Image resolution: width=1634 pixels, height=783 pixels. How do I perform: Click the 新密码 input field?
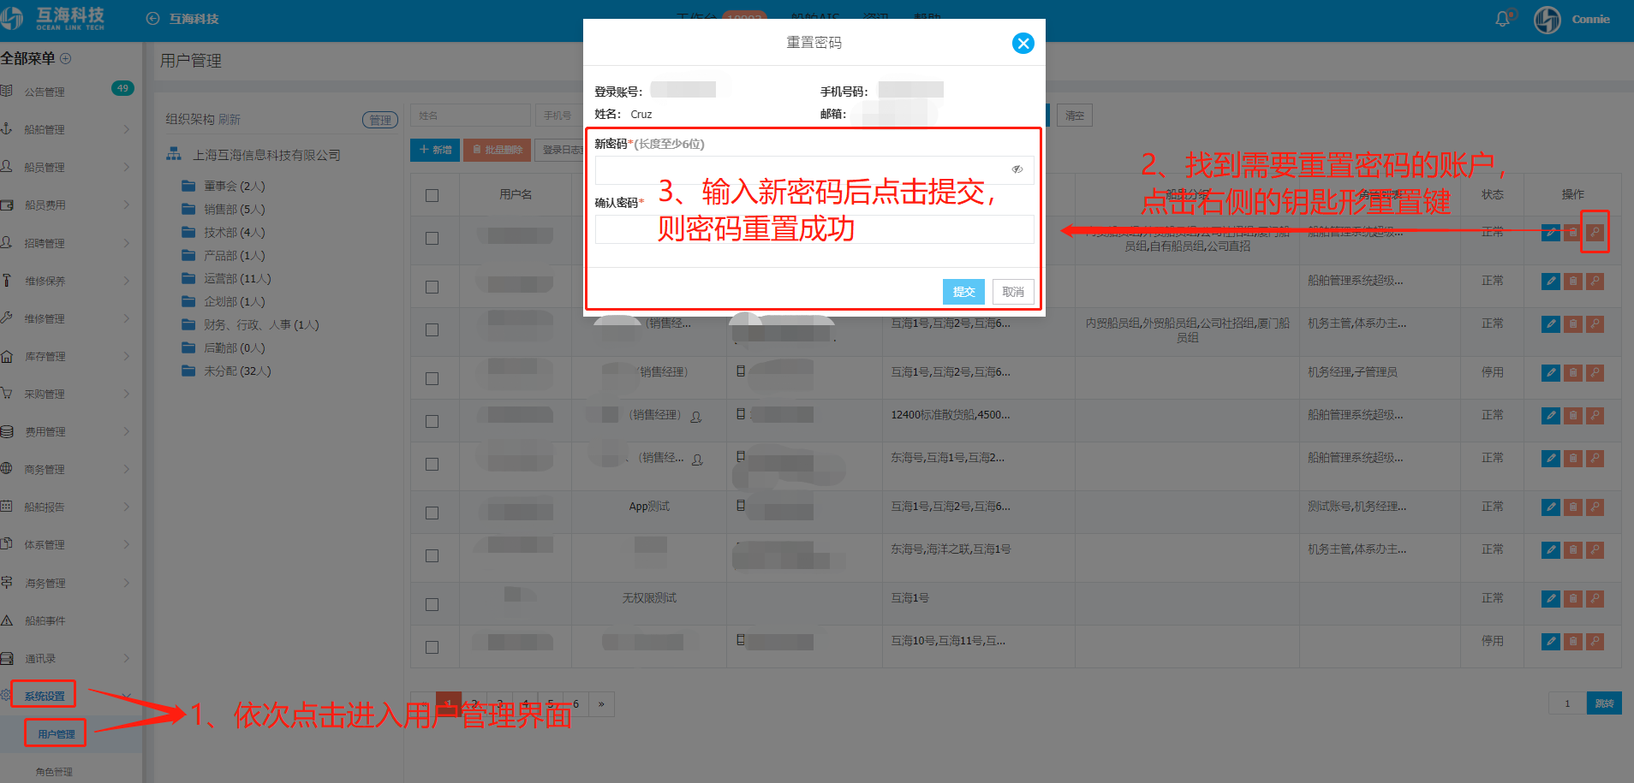tap(814, 169)
